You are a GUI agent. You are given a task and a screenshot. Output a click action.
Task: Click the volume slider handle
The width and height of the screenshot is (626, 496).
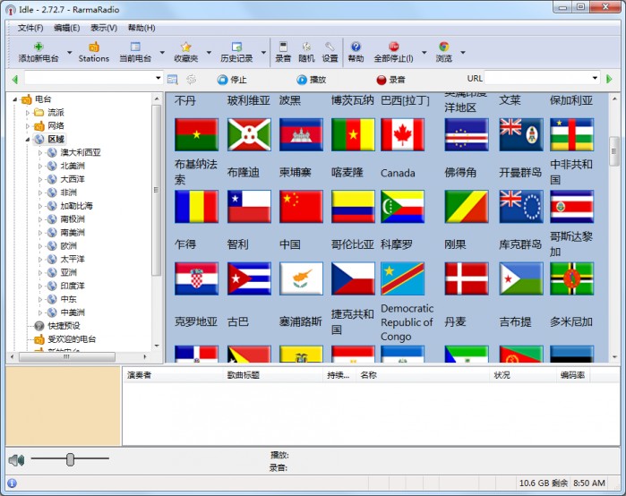coord(70,459)
